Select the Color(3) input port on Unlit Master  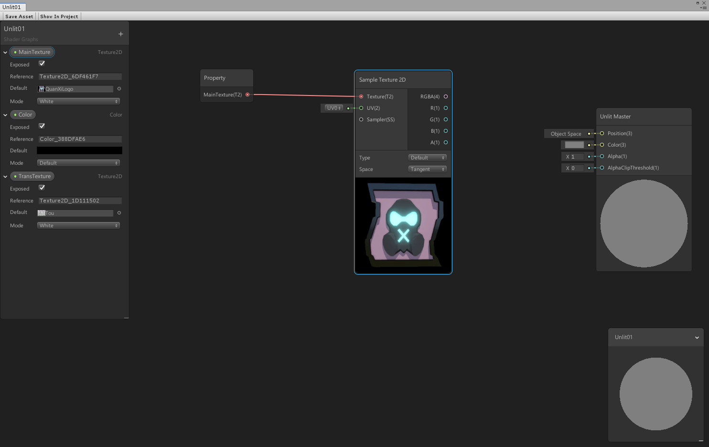click(602, 145)
